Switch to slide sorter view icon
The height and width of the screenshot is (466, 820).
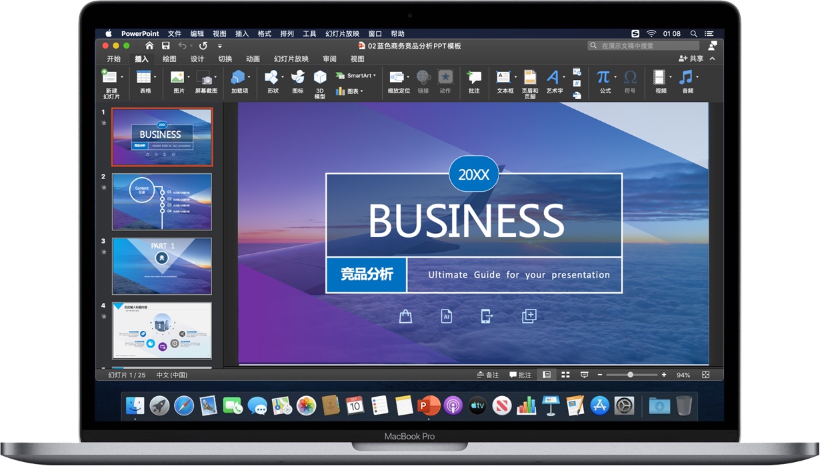[x=565, y=374]
